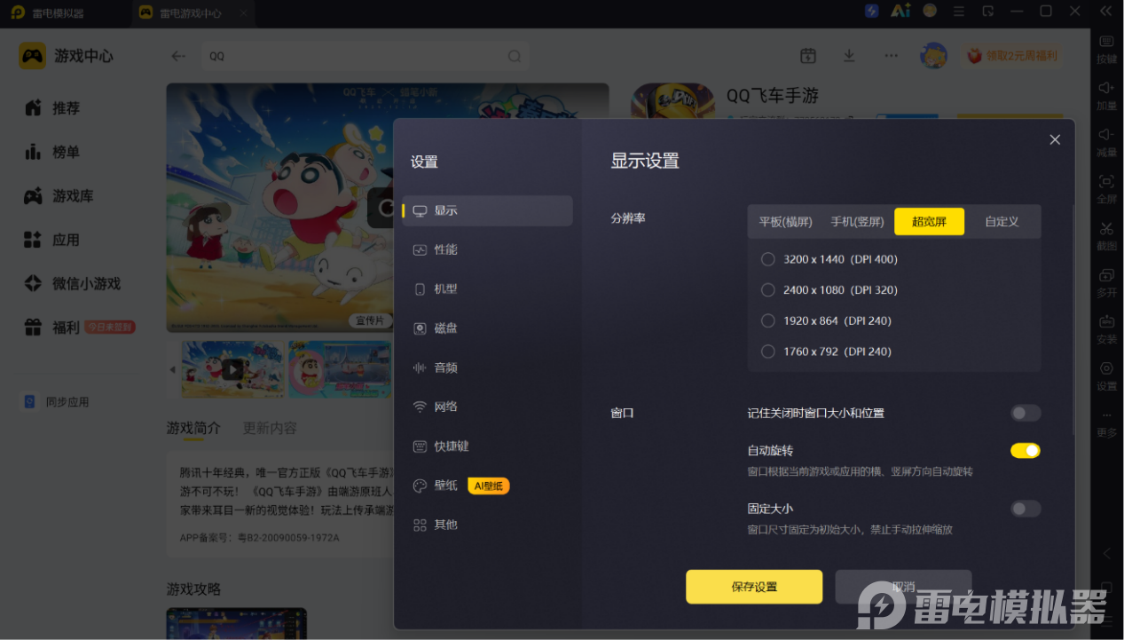Viewport: 1124px width, 640px height.
Task: Collapse right toolbar with double-chevron icon
Action: tap(1106, 11)
